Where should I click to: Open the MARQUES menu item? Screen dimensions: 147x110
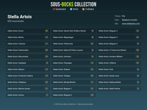(59, 9)
